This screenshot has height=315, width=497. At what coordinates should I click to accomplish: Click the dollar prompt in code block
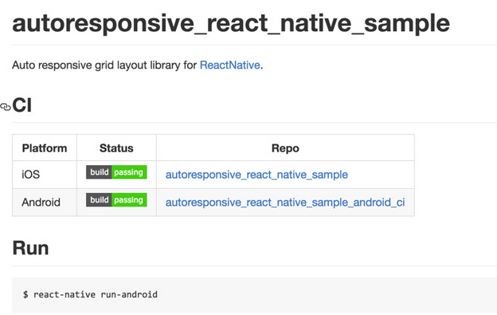pos(25,294)
